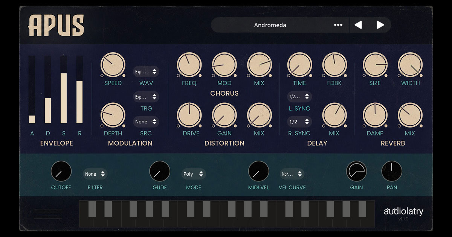
Task: Open the preset options three-dot menu
Action: tap(338, 25)
